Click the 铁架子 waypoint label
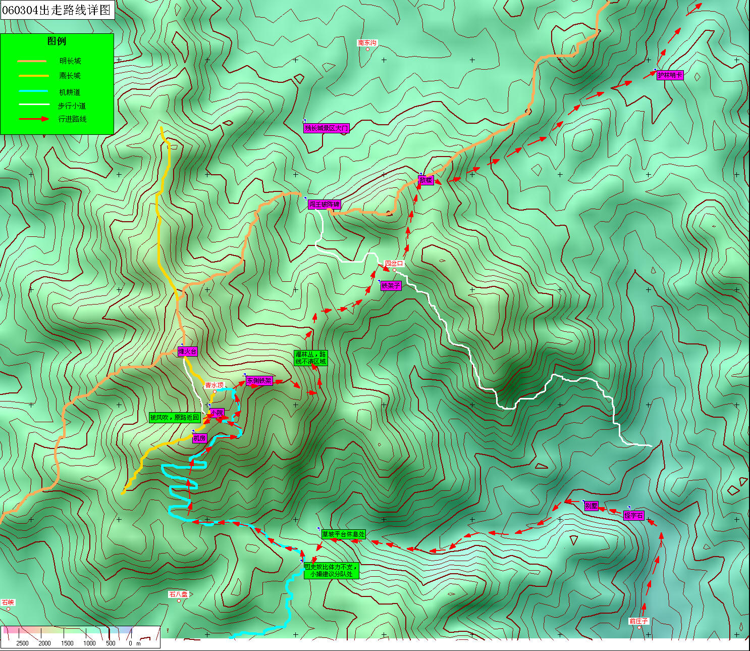This screenshot has width=750, height=651. [391, 286]
